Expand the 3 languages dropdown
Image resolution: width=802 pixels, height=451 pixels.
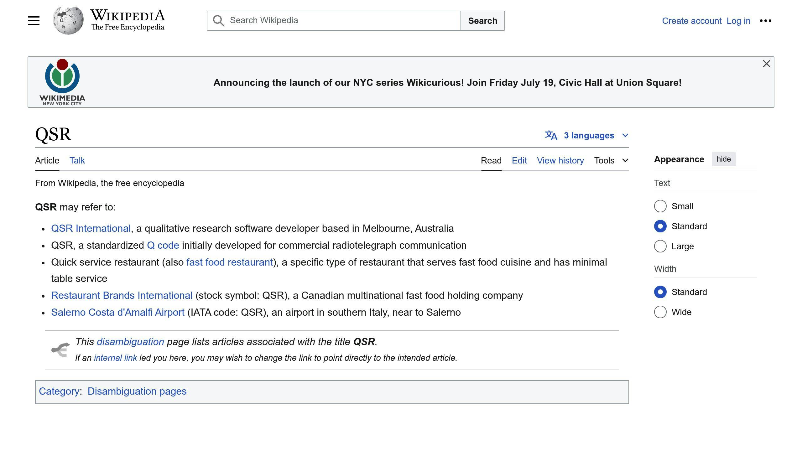(x=587, y=135)
